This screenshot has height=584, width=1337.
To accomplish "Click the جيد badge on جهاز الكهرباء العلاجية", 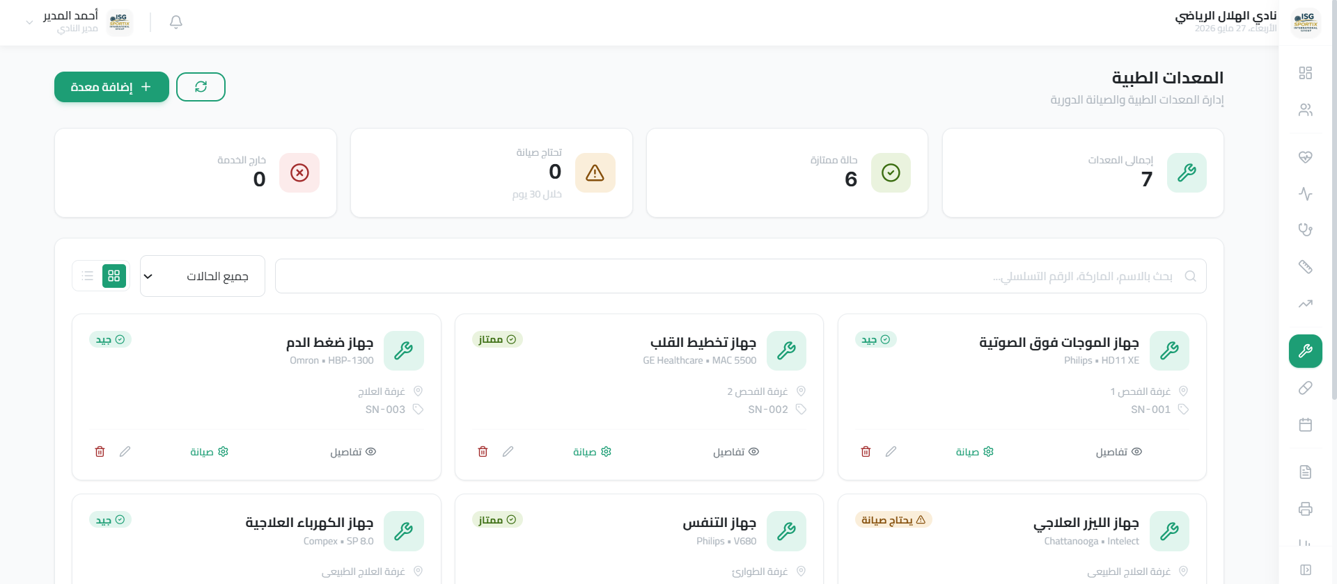I will point(110,519).
